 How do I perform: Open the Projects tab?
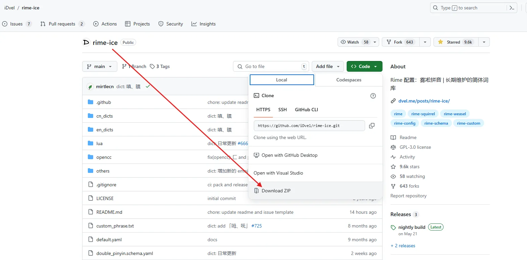[137, 24]
